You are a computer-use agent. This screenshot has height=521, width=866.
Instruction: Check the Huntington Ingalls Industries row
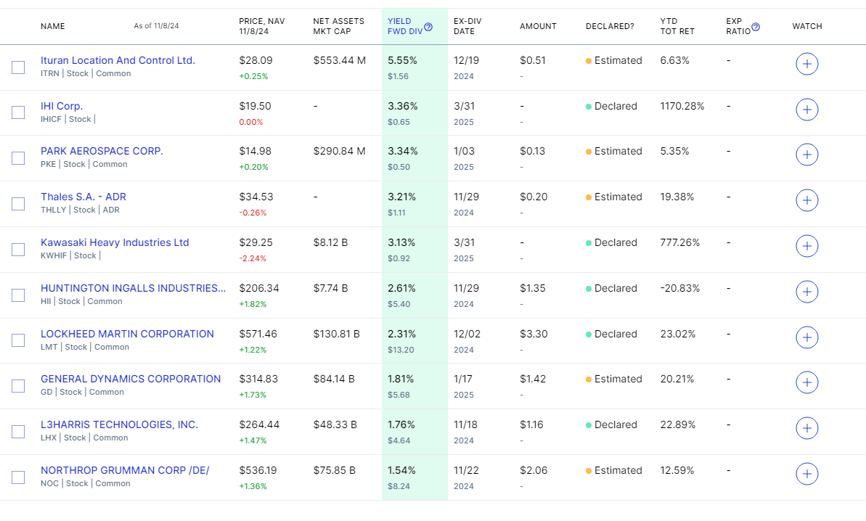point(18,295)
